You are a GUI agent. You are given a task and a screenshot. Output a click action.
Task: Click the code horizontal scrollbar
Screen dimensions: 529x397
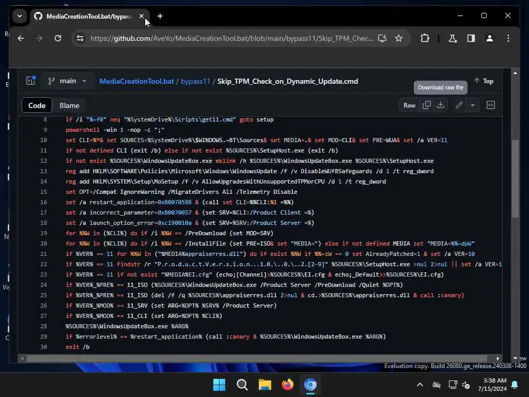(x=256, y=358)
